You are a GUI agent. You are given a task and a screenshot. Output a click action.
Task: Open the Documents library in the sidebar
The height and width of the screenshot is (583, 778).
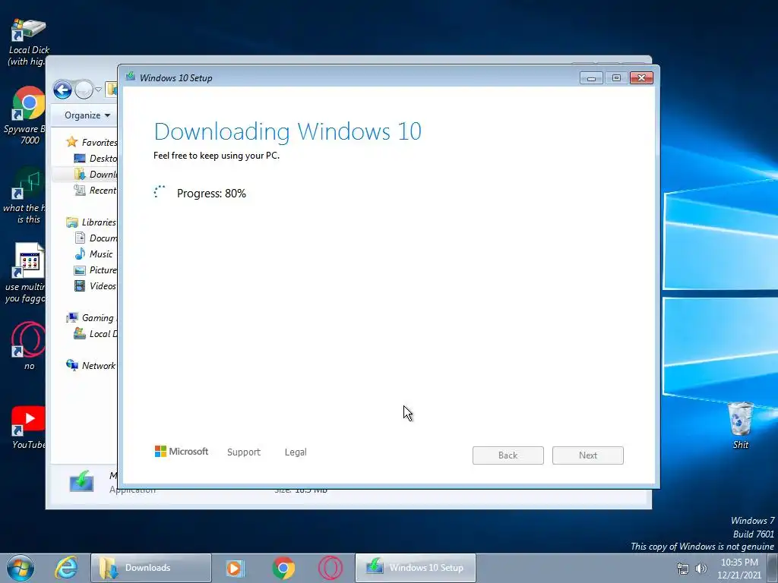click(96, 238)
